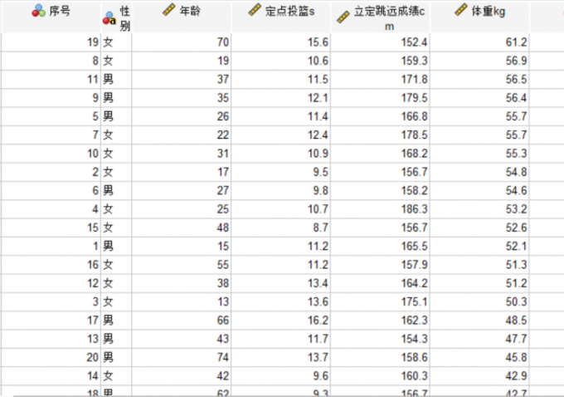564x397 pixels.
Task: Select jump score cell 159.3
Action: [380, 61]
